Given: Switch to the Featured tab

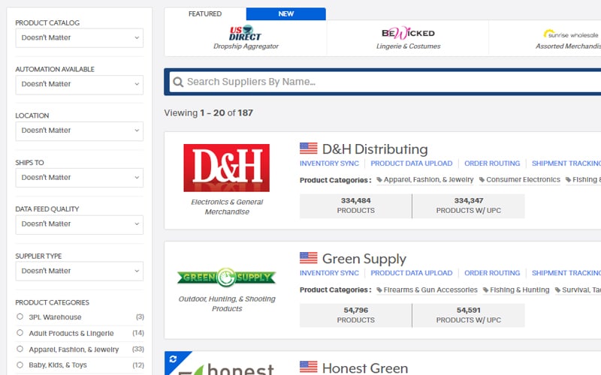Looking at the screenshot, I should click(x=205, y=14).
